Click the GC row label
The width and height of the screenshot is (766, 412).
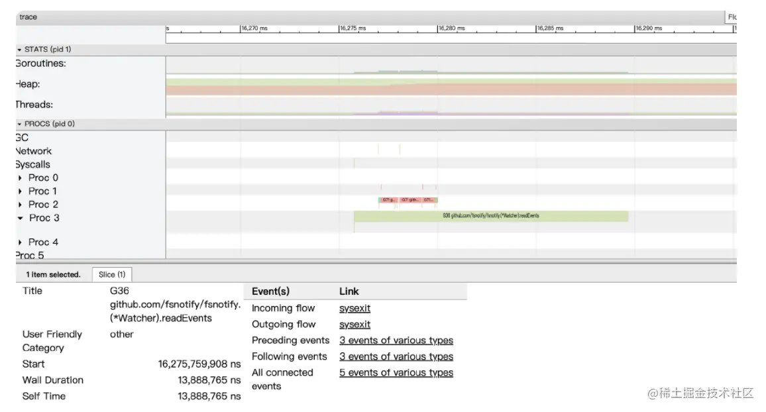pyautogui.click(x=22, y=138)
